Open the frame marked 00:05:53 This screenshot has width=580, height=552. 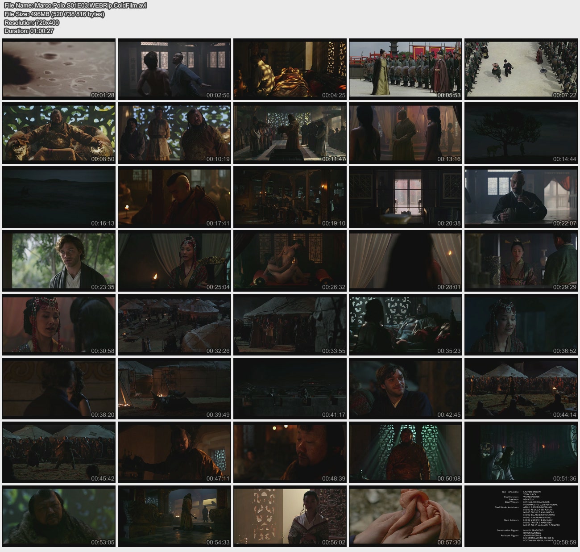[405, 69]
